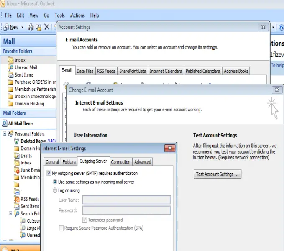Open the Connection tab
The width and height of the screenshot is (284, 251).
pyautogui.click(x=120, y=162)
